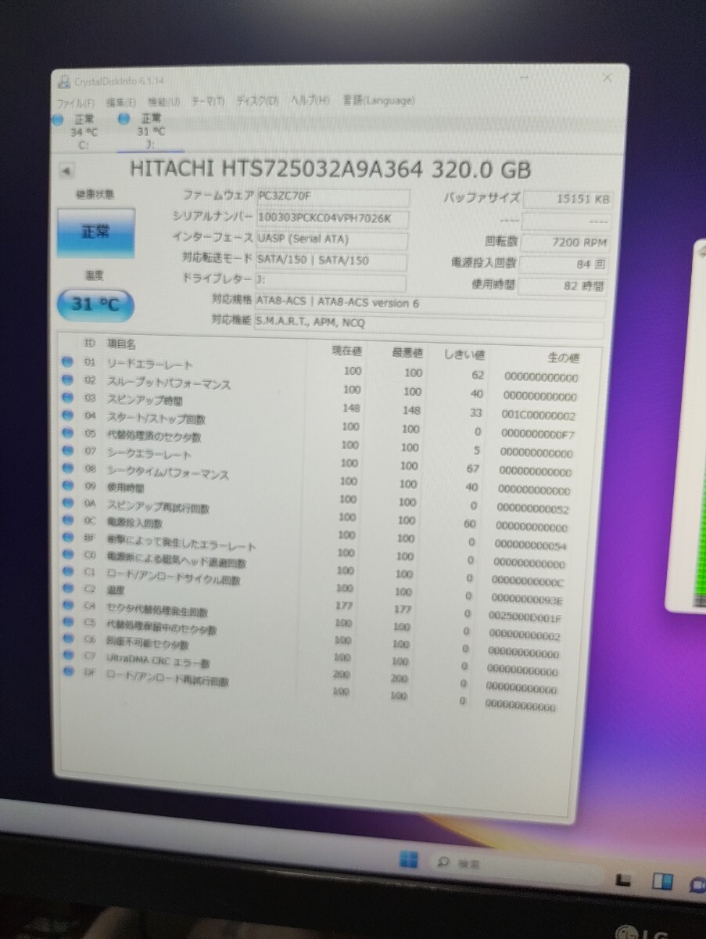Click the firmware field PC3ZC70F
706x939 pixels.
(x=332, y=196)
